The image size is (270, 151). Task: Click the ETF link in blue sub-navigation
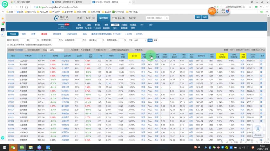point(142,25)
